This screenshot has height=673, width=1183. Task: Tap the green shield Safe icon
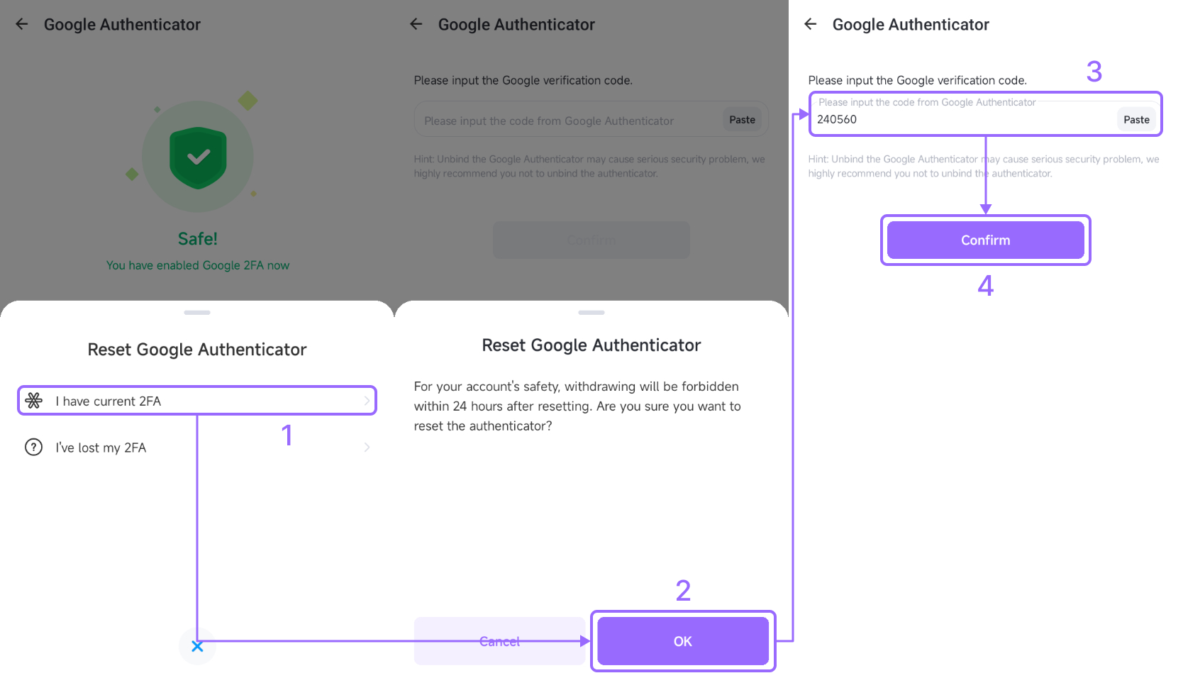(x=198, y=157)
